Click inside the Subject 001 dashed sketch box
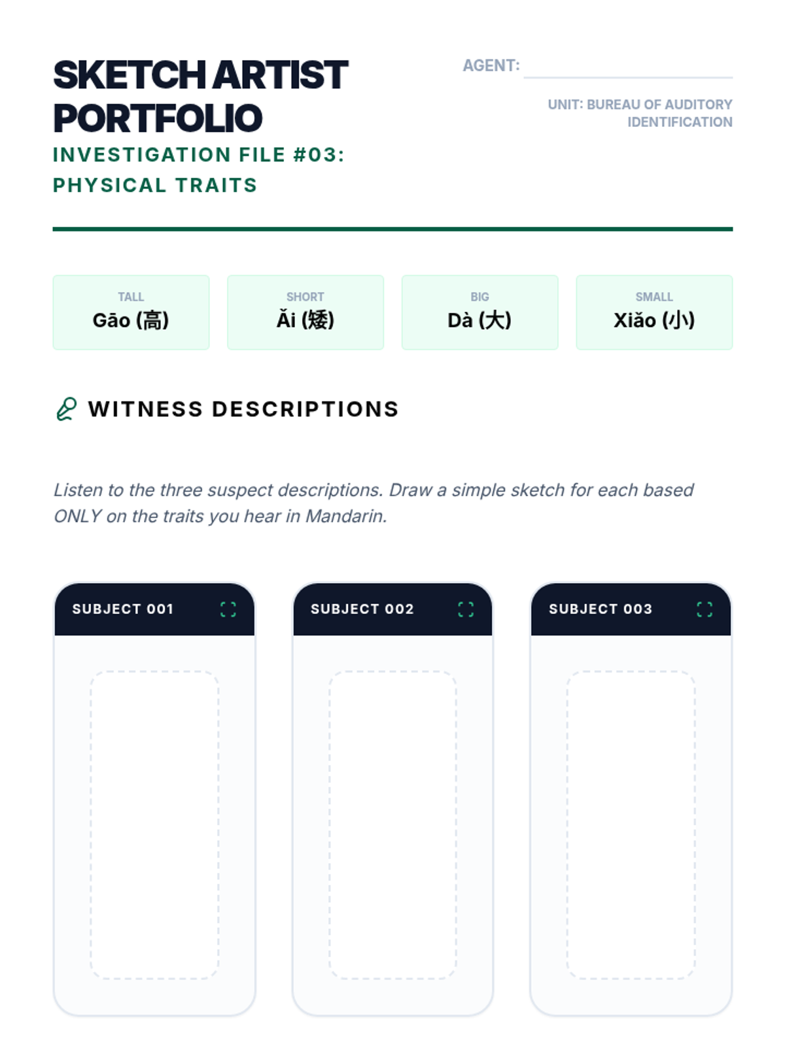Viewport: 785px width, 1046px height. tap(154, 824)
